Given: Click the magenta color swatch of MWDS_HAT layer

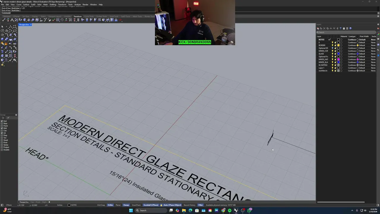Looking at the screenshot, I should coord(338,59).
